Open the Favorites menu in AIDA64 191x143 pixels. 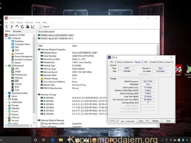pyautogui.click(x=29, y=22)
